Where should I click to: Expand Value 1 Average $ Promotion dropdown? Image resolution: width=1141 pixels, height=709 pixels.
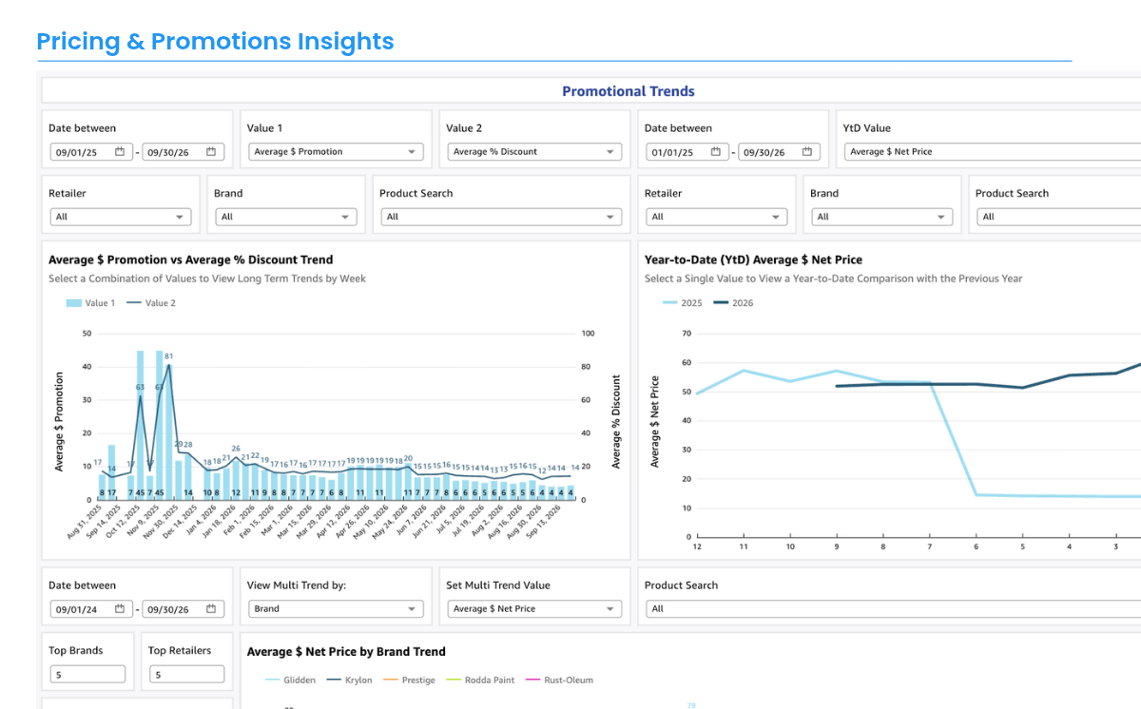pyautogui.click(x=336, y=152)
